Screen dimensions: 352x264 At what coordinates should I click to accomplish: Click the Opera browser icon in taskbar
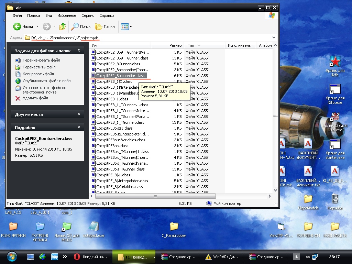pos(77,257)
